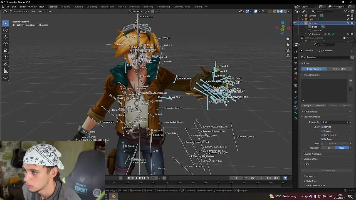Image resolution: width=356 pixels, height=200 pixels.
Task: Expand the Camera item in the outliner
Action: [x=302, y=16]
